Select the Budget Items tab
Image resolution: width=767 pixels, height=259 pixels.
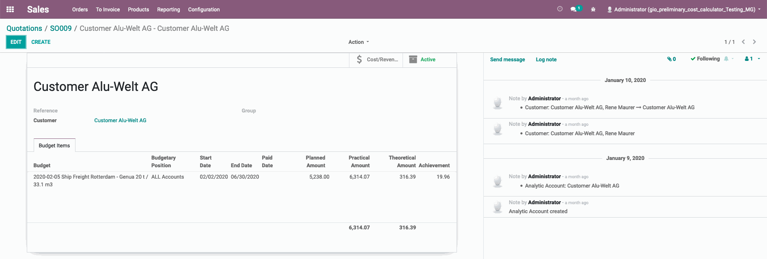tap(54, 145)
